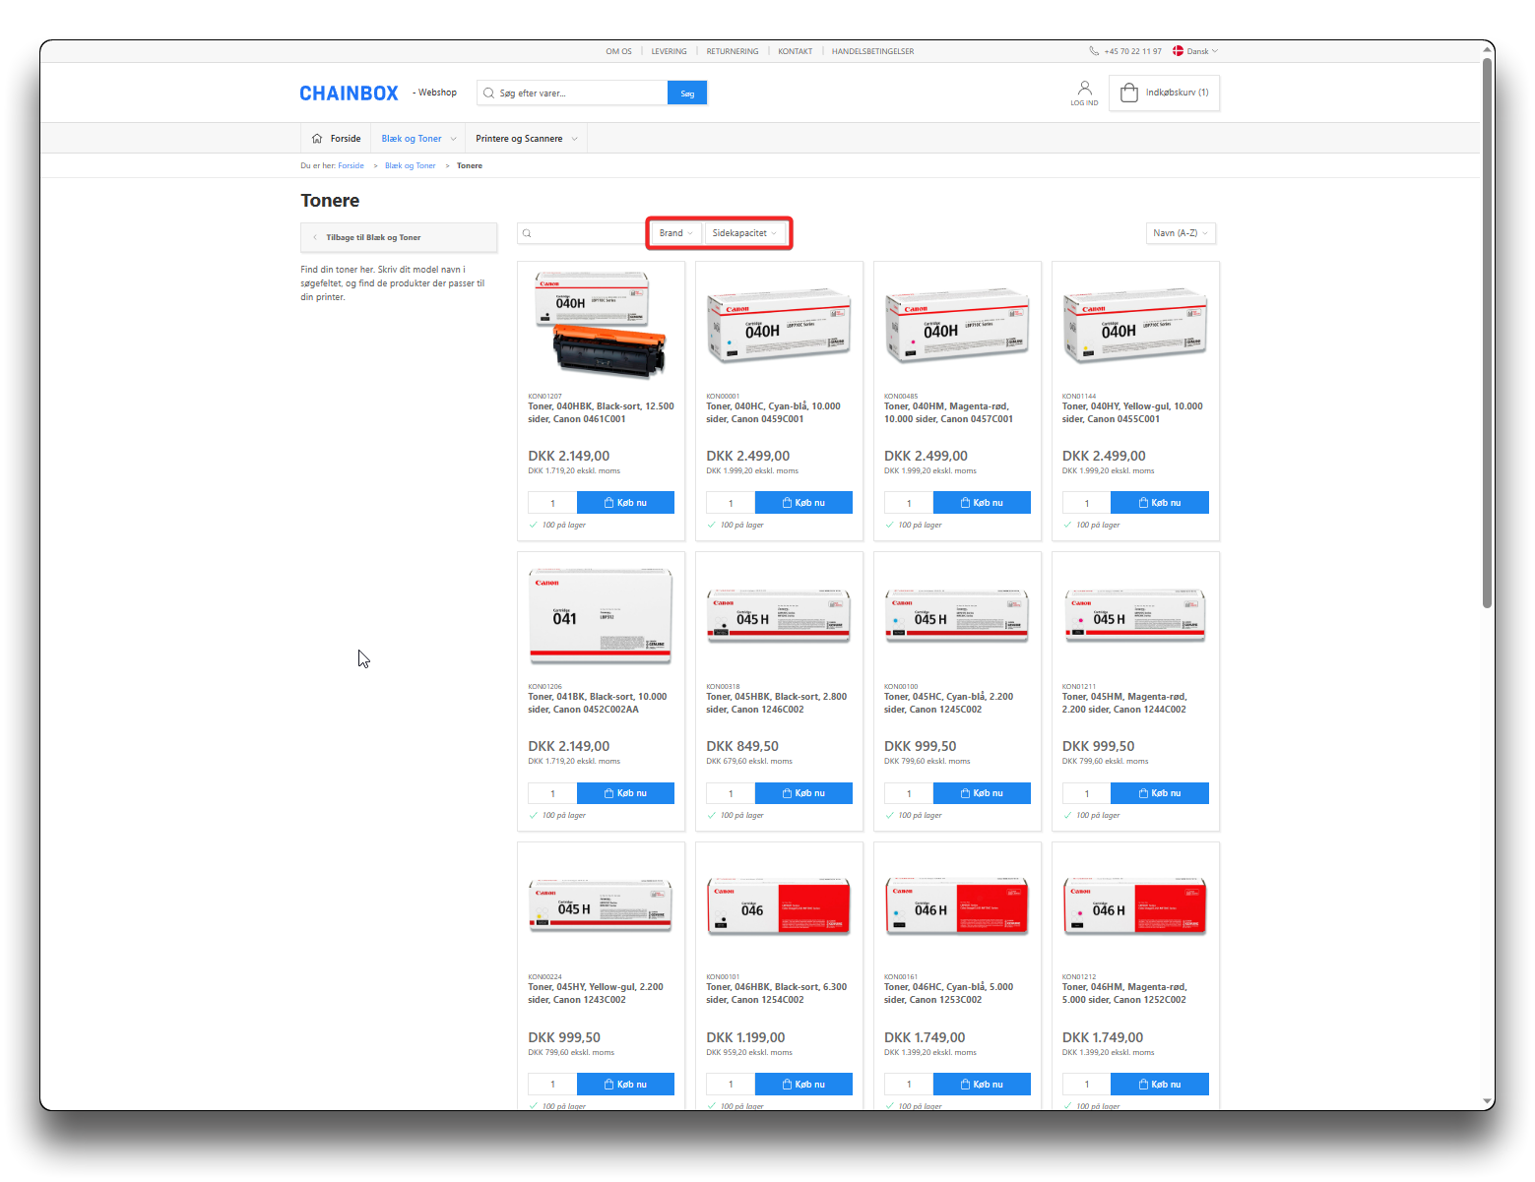Click the Danish flag language icon
This screenshot has width=1535, height=1182.
tap(1178, 51)
